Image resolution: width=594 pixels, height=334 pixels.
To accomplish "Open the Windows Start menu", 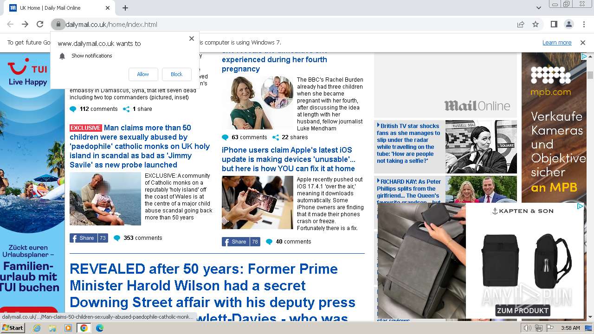I will point(13,328).
